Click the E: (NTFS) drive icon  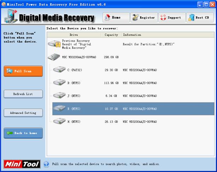[x=59, y=108]
